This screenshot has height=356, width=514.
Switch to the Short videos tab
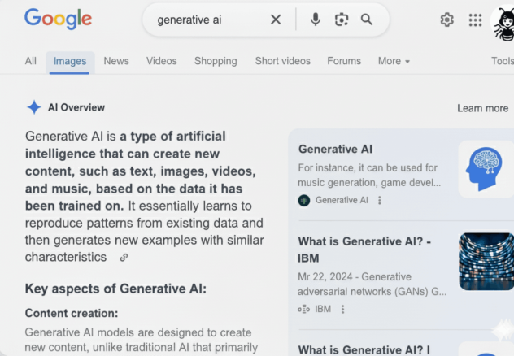click(282, 61)
